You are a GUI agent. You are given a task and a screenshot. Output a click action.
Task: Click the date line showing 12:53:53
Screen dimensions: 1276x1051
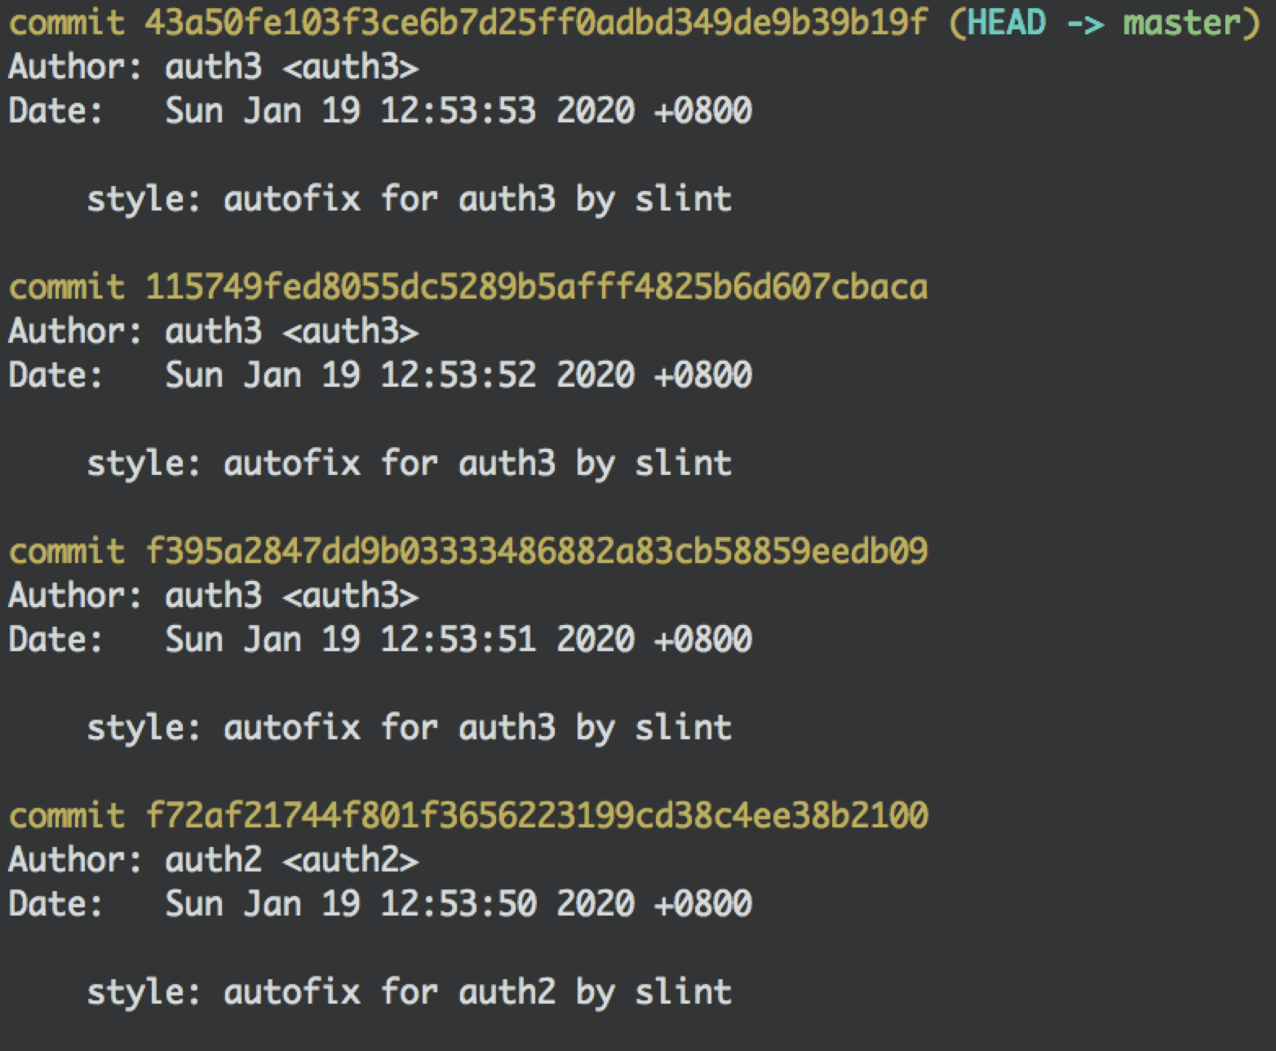(379, 111)
